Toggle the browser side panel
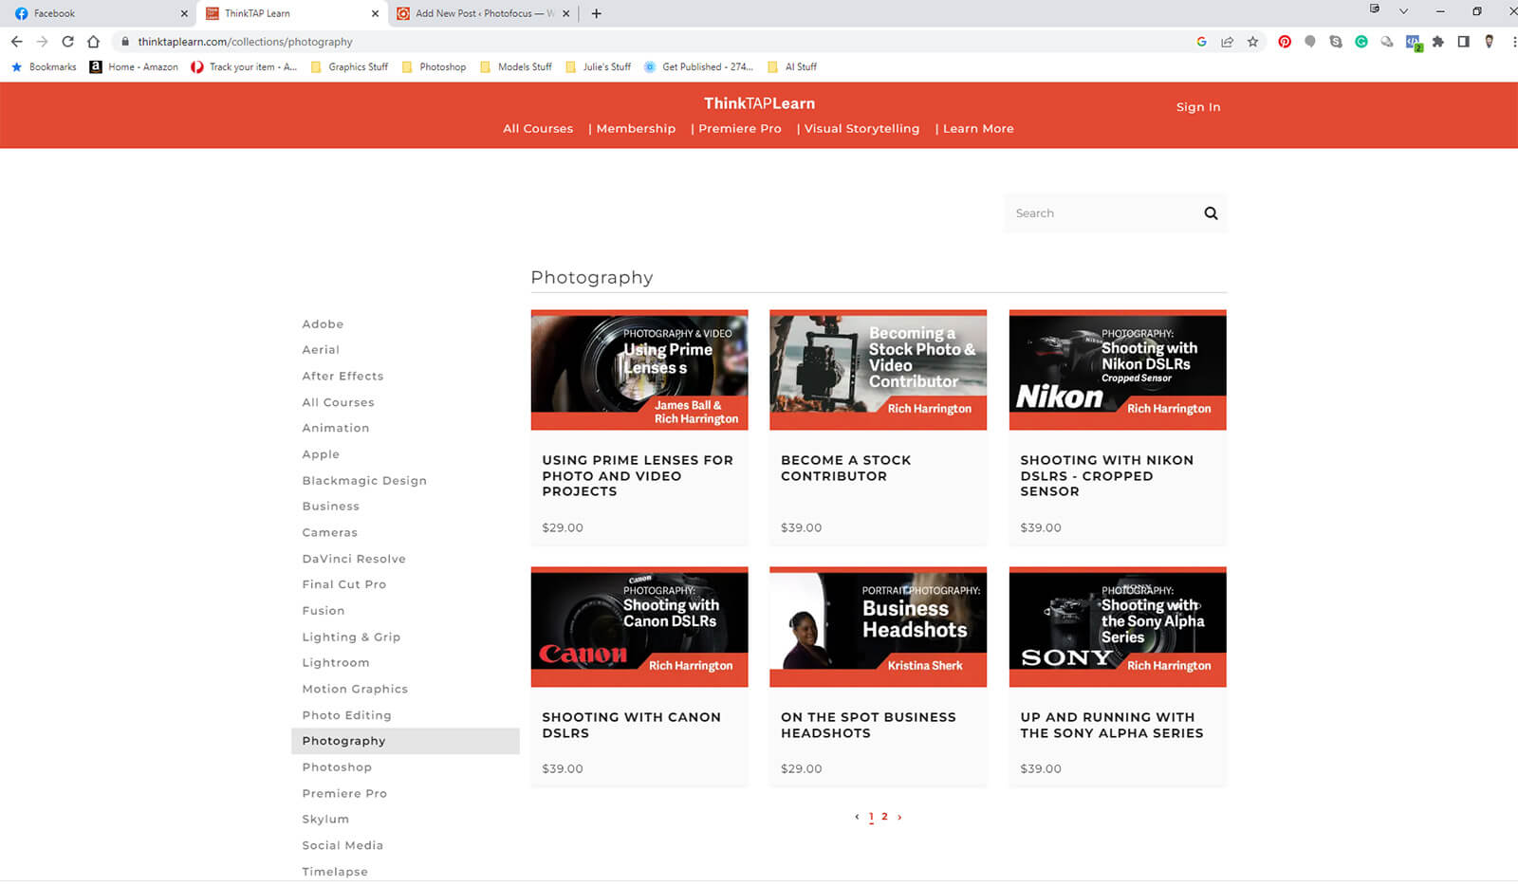 tap(1463, 42)
